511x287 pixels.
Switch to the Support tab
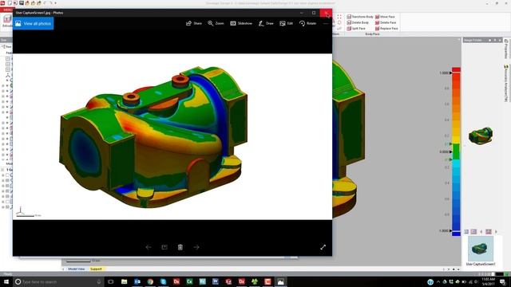96,269
